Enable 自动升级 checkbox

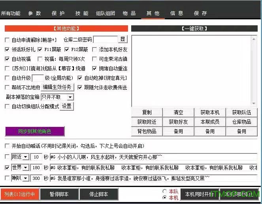pos(7,78)
